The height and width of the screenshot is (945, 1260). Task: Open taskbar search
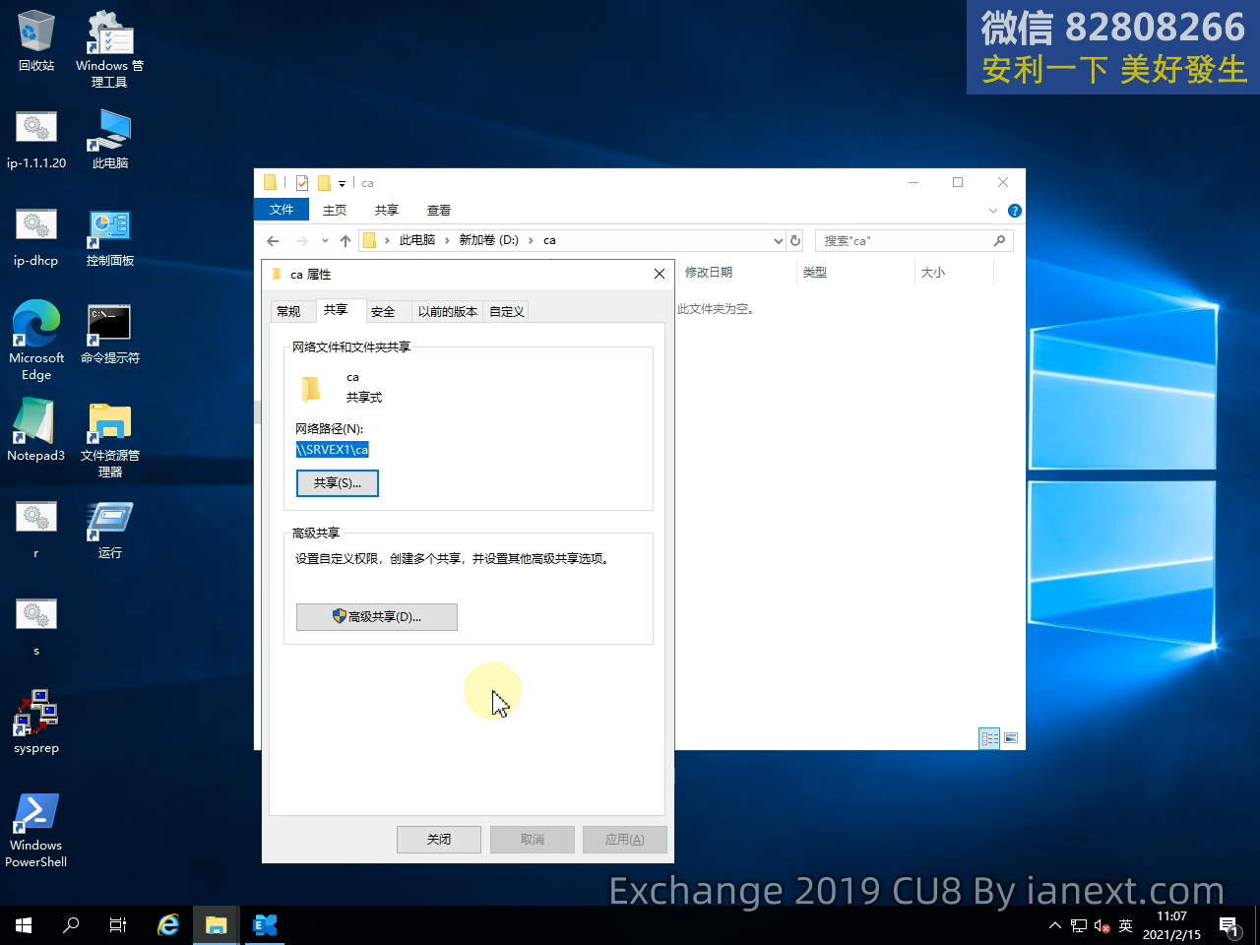pyautogui.click(x=71, y=925)
